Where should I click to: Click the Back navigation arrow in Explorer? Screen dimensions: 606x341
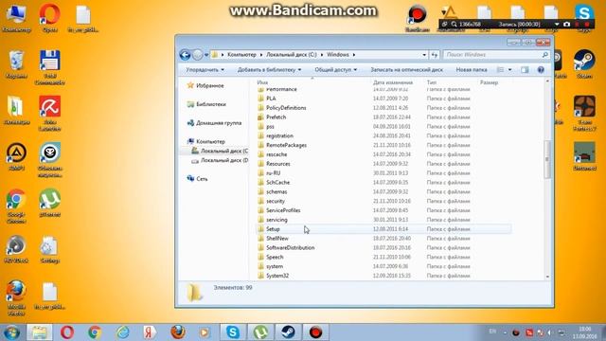click(186, 55)
